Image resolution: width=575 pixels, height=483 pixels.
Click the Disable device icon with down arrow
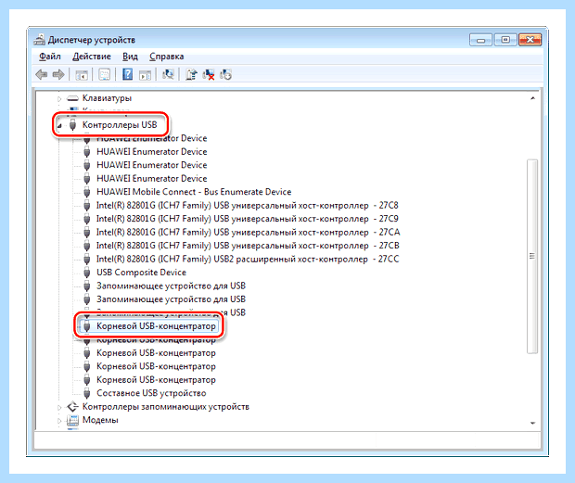(x=225, y=74)
